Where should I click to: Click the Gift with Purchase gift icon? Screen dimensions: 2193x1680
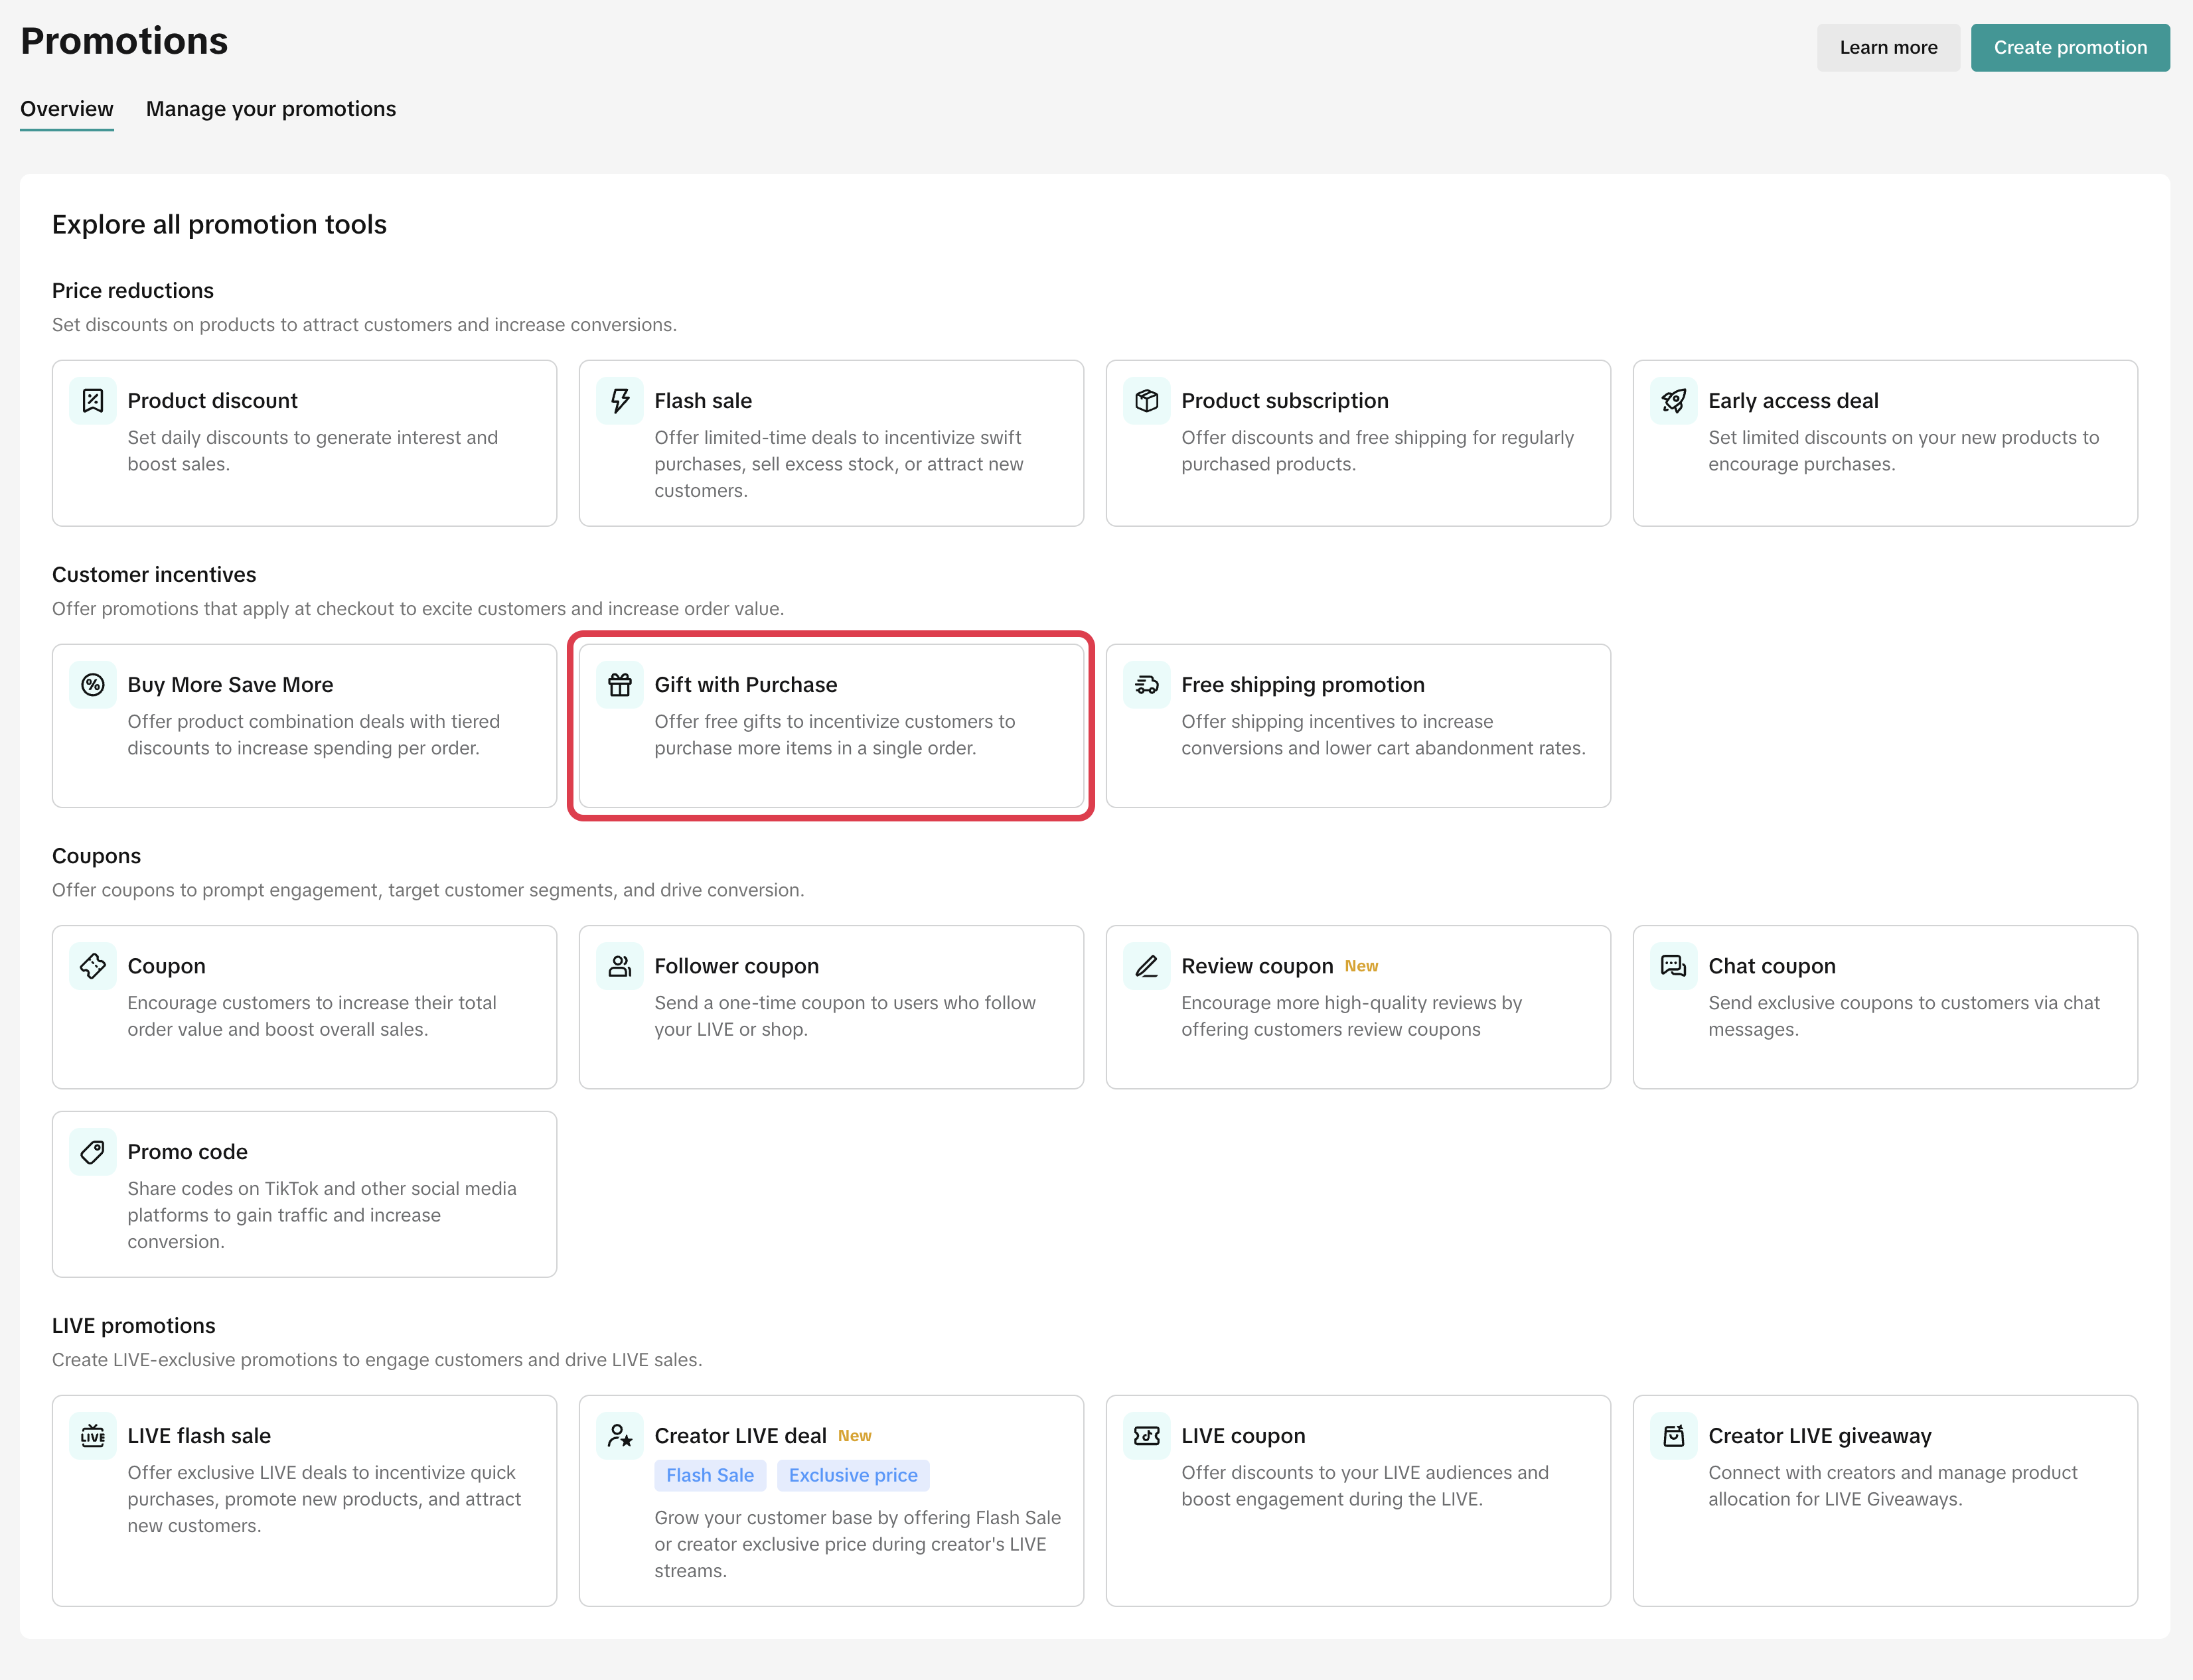click(621, 685)
